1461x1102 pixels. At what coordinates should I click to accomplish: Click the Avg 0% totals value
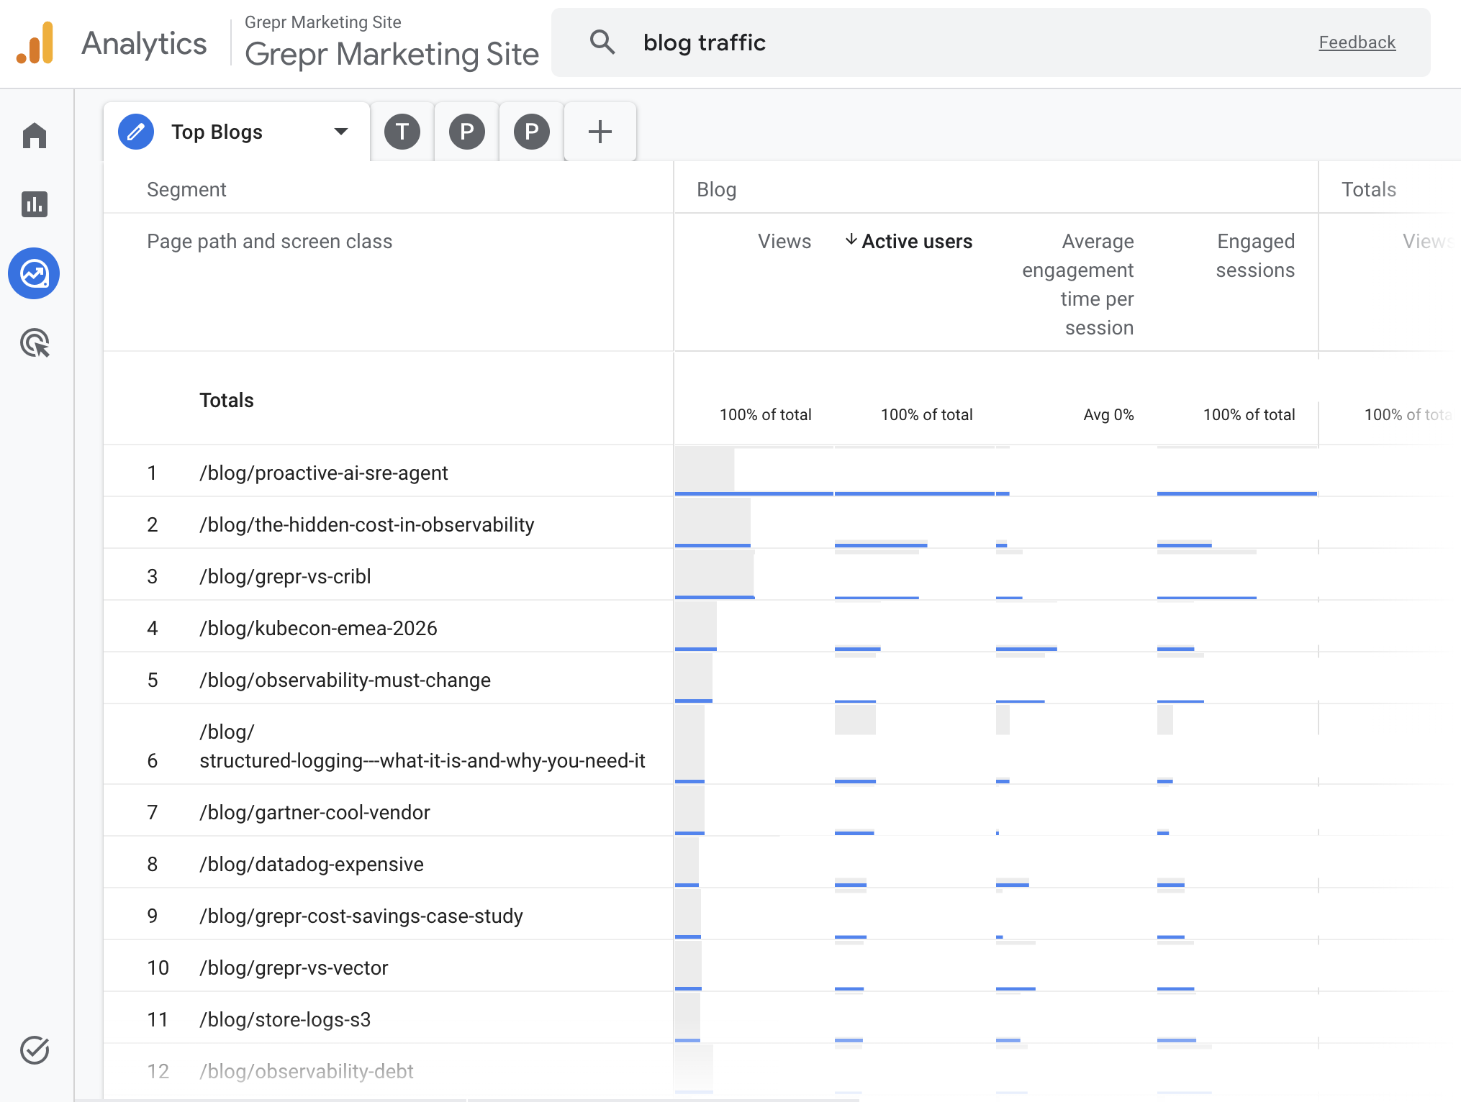coord(1108,414)
